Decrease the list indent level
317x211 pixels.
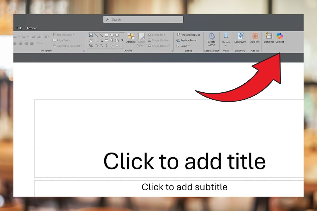[33, 36]
